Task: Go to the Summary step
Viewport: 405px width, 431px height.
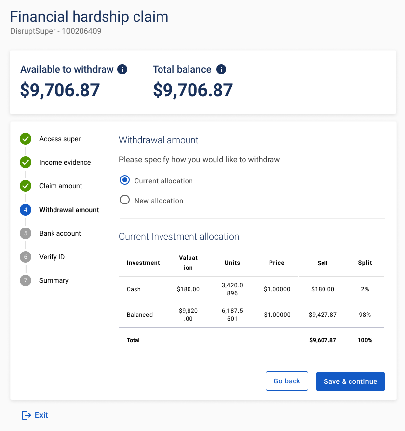Action: click(x=54, y=280)
